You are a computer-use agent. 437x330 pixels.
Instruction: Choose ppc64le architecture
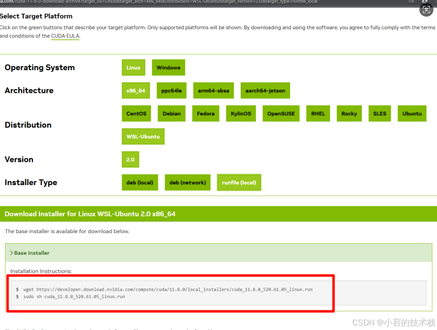point(172,91)
